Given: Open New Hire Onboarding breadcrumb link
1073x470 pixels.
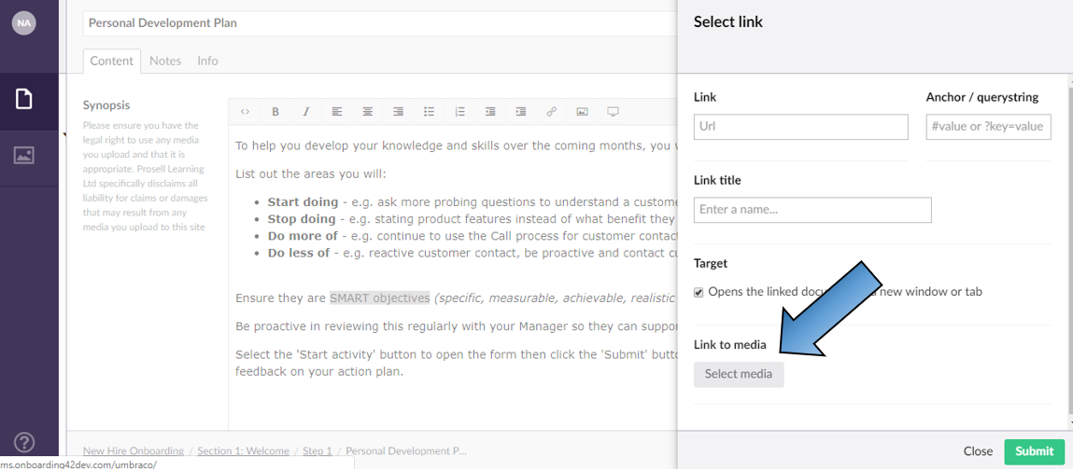Looking at the screenshot, I should click(134, 450).
